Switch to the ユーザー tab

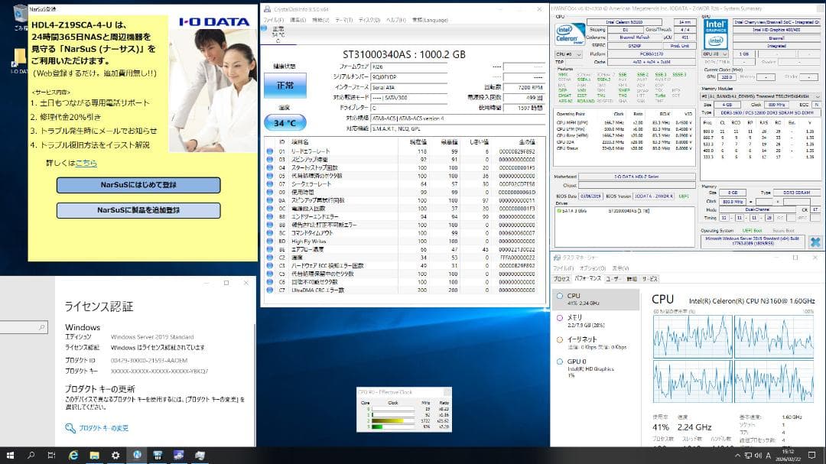pos(613,278)
